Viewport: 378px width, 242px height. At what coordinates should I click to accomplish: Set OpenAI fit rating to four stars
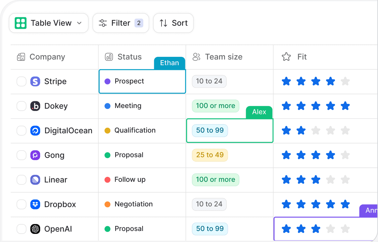point(331,229)
